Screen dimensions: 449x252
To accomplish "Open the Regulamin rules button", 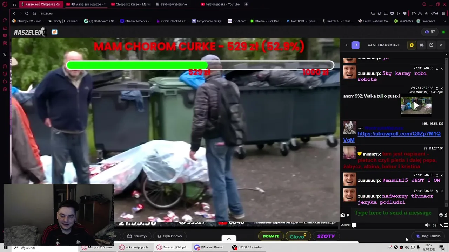I will pyautogui.click(x=428, y=236).
